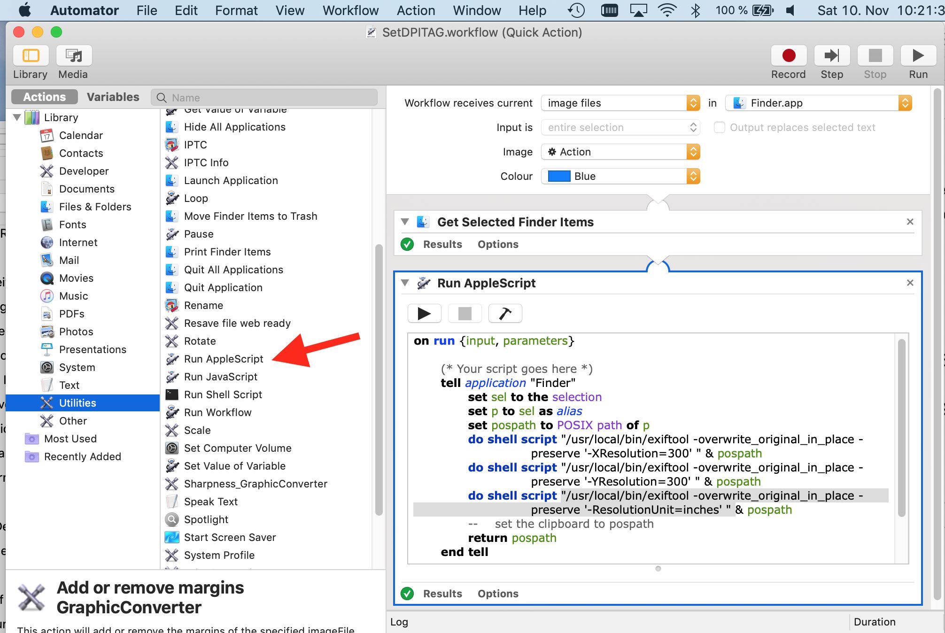The image size is (945, 633).
Task: Open the Media browser icon
Action: point(73,56)
